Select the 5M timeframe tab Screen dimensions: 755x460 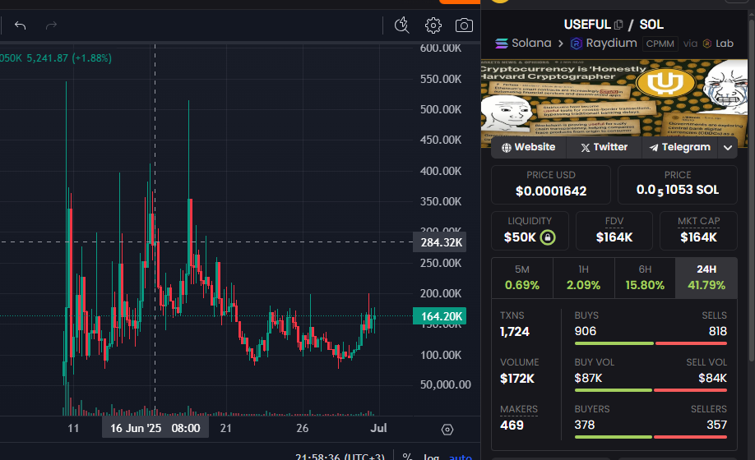(x=522, y=278)
